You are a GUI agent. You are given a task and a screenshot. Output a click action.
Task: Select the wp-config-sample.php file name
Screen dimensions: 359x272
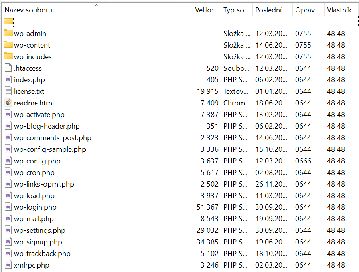[x=50, y=149]
